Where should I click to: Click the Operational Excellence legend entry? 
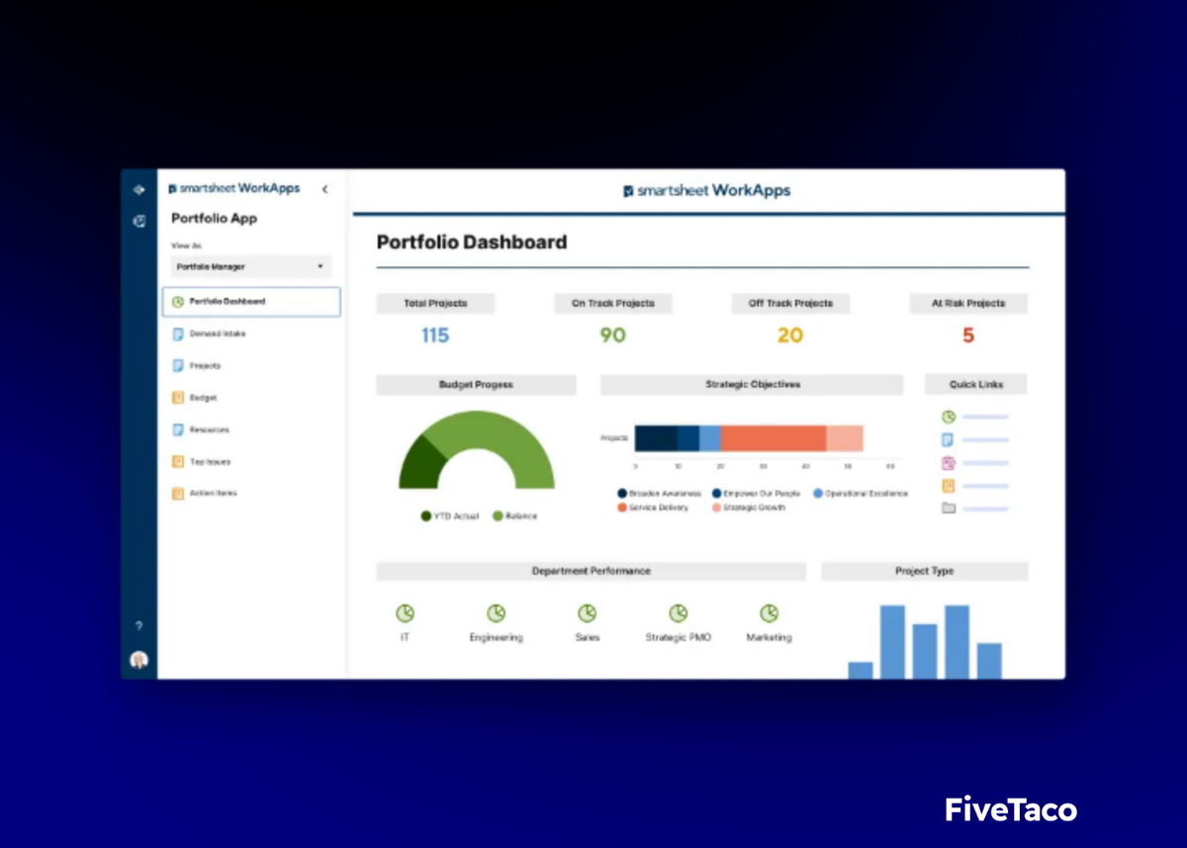tap(861, 493)
